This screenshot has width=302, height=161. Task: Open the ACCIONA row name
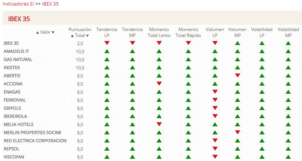click(x=13, y=84)
